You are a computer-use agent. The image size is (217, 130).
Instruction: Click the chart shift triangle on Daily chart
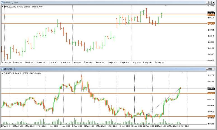[165, 6]
